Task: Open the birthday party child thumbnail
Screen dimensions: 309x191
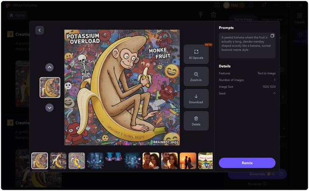Action: [x=206, y=161]
